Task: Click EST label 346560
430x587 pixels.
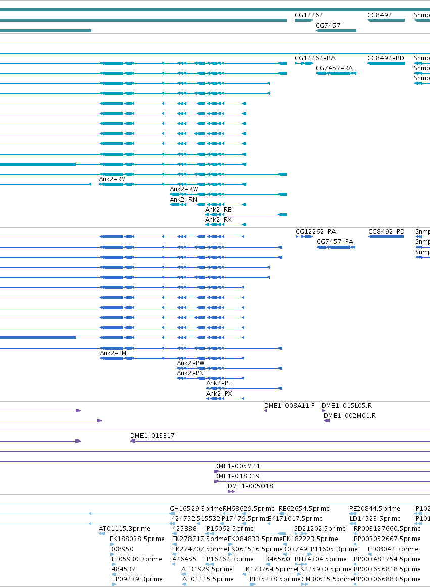Action: tap(277, 559)
